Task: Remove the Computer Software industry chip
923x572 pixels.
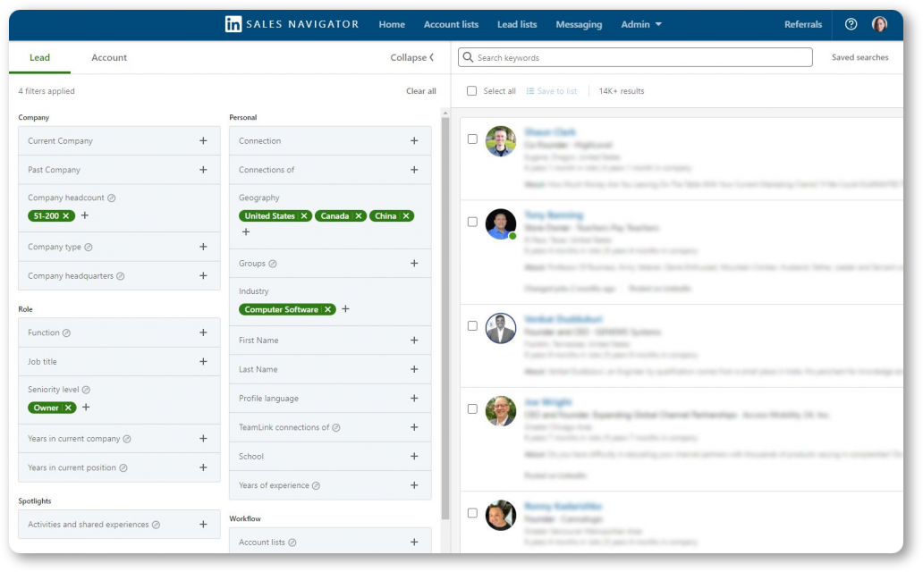Action: 328,309
